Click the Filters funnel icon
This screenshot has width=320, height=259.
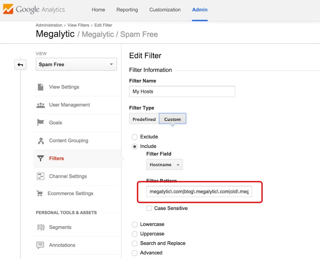[40, 158]
